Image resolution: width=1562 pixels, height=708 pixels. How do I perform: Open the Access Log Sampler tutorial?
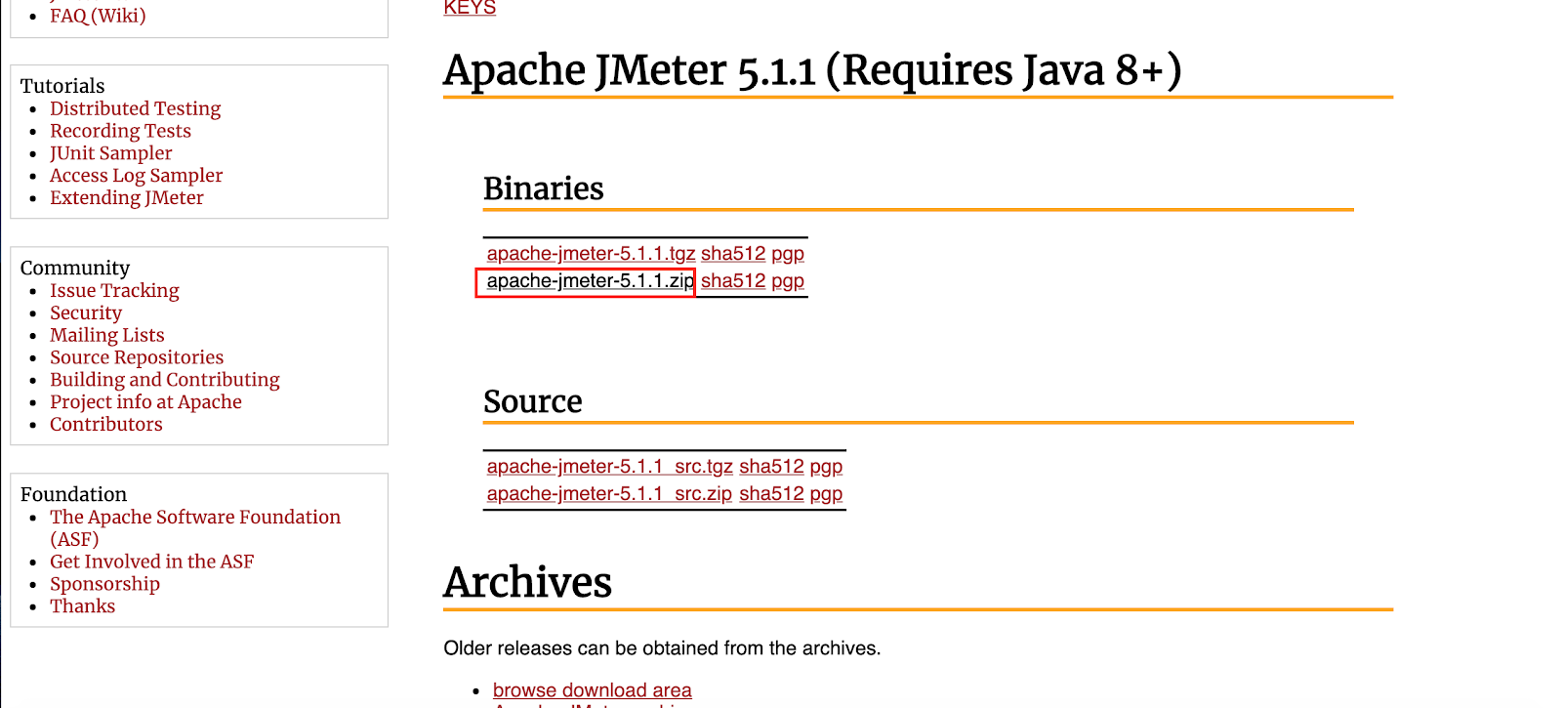tap(136, 175)
